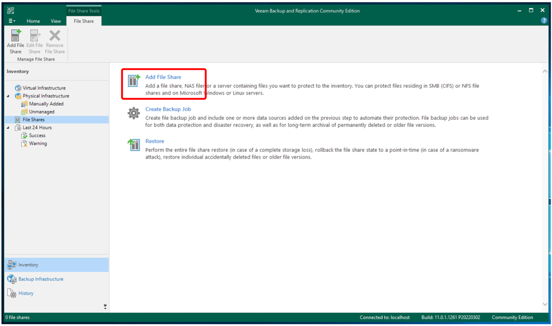This screenshot has width=552, height=326.
Task: Open the Restore link
Action: pyautogui.click(x=155, y=141)
